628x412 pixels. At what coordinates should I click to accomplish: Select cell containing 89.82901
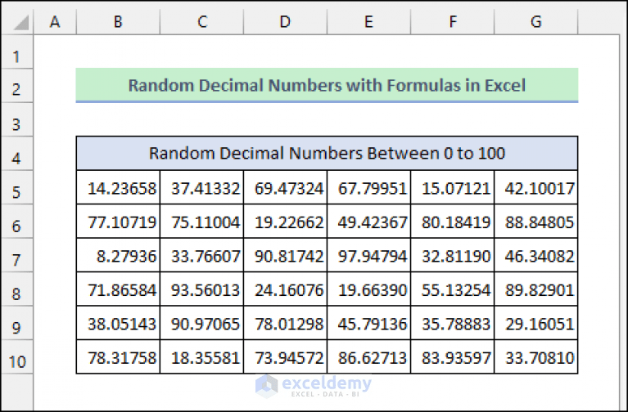(x=536, y=289)
